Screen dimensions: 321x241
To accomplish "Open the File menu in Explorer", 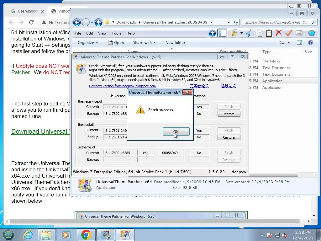I will [x=78, y=33].
